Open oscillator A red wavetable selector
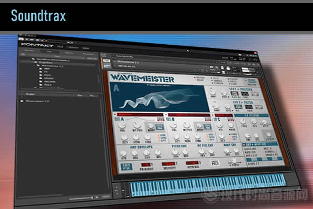Screen dimensions: 313x209 click(140, 115)
